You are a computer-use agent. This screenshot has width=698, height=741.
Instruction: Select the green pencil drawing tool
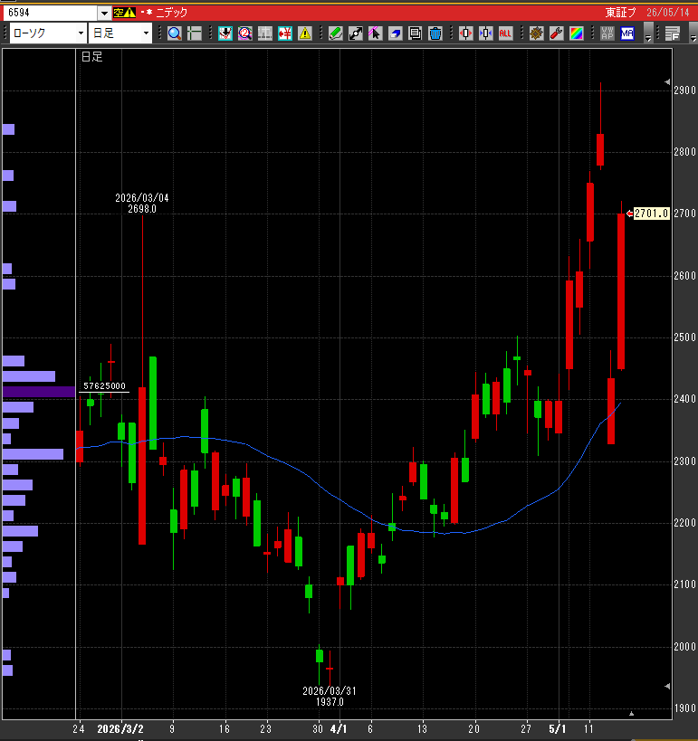(335, 33)
